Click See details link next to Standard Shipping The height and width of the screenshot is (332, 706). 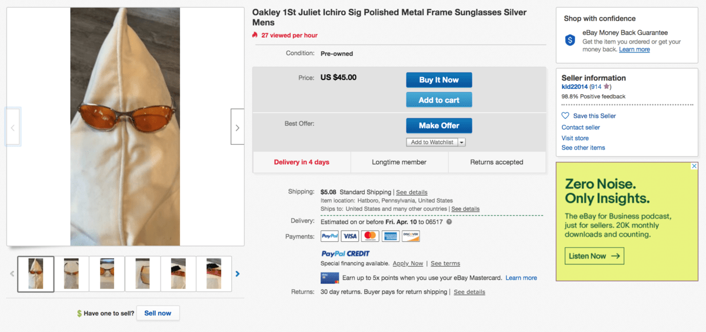411,192
